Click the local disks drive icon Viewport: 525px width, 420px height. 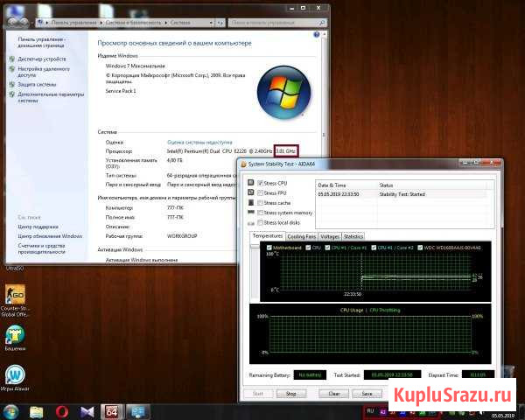251,223
